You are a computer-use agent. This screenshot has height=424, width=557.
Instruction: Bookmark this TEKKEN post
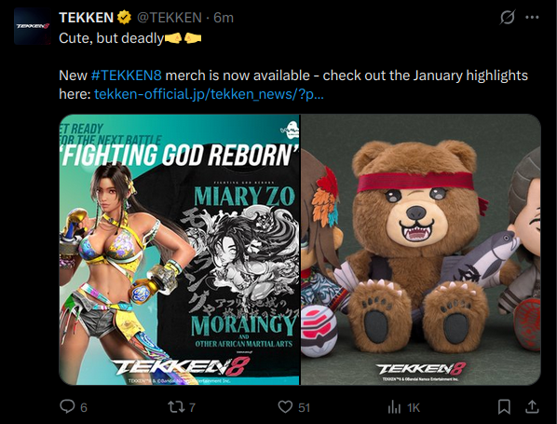tap(504, 407)
